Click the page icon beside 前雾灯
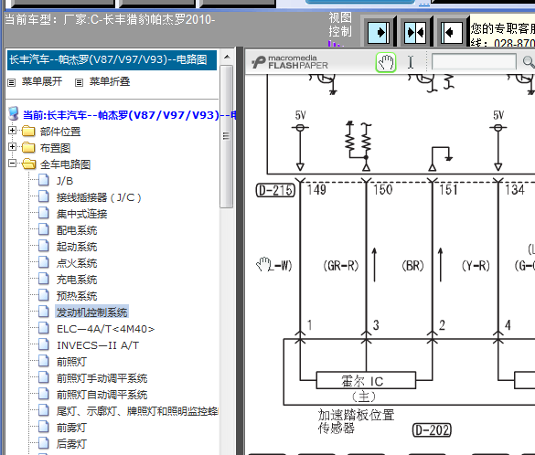This screenshot has height=455, width=535. point(44,426)
